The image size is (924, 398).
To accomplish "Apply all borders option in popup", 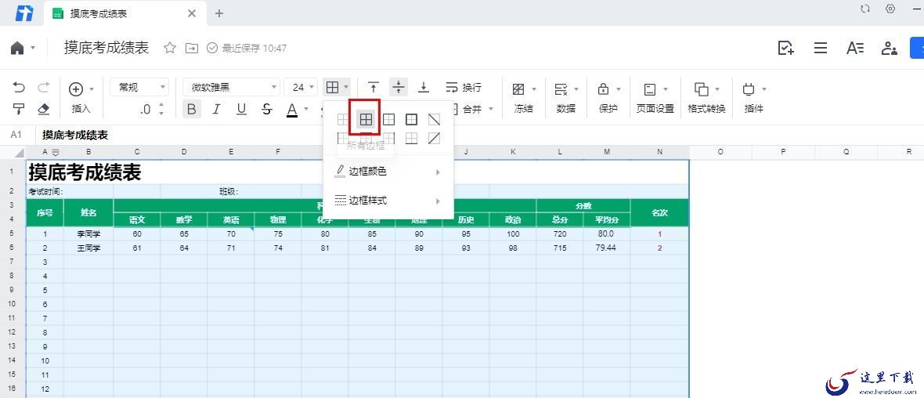I will point(366,120).
